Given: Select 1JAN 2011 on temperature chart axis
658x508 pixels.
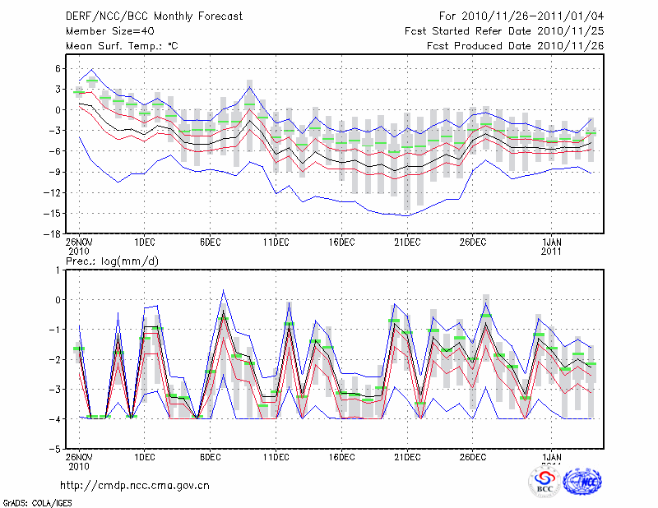Looking at the screenshot, I should pyautogui.click(x=552, y=246).
